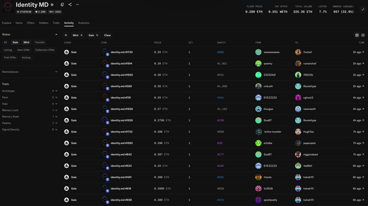Remove the Sale filter chip
Screen dimensions: 368x206
click(97, 35)
